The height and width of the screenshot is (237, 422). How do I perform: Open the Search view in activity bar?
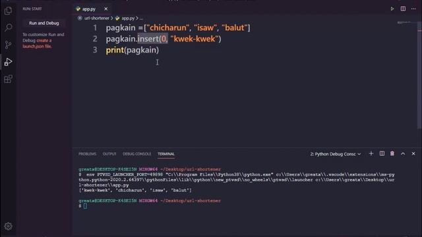(x=9, y=28)
